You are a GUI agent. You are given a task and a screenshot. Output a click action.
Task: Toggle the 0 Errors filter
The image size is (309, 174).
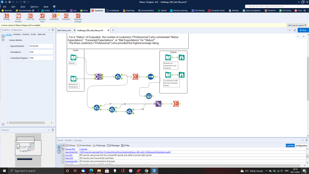coord(71,146)
